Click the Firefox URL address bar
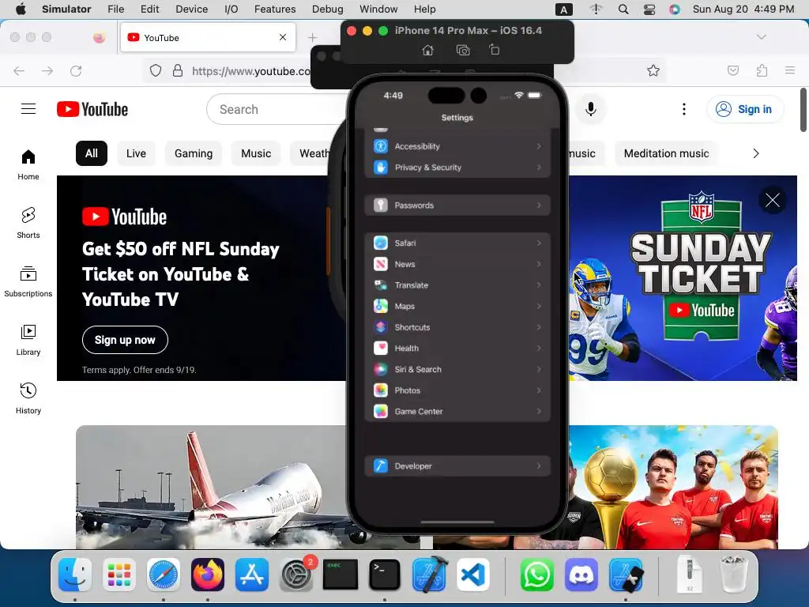This screenshot has height=607, width=809. coord(250,70)
